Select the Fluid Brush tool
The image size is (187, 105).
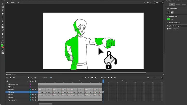(3, 21)
